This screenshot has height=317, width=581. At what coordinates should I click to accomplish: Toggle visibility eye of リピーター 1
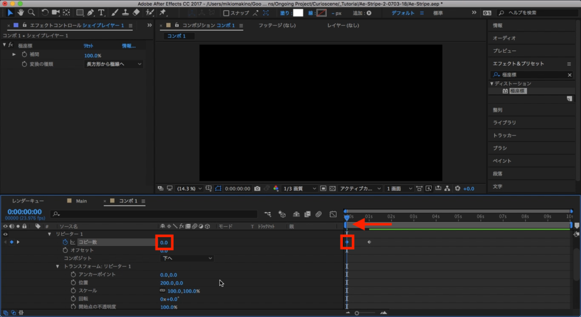pyautogui.click(x=6, y=234)
